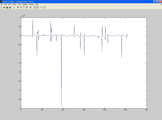Open file using the folder icon

coord(4,7)
